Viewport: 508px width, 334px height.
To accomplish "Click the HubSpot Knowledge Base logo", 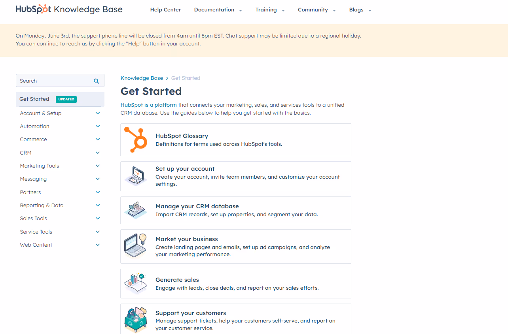I will point(69,9).
